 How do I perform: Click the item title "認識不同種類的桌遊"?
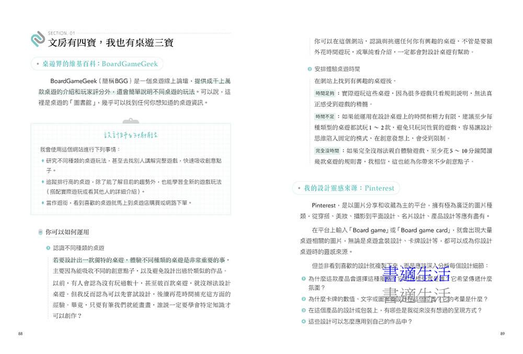click(x=79, y=248)
